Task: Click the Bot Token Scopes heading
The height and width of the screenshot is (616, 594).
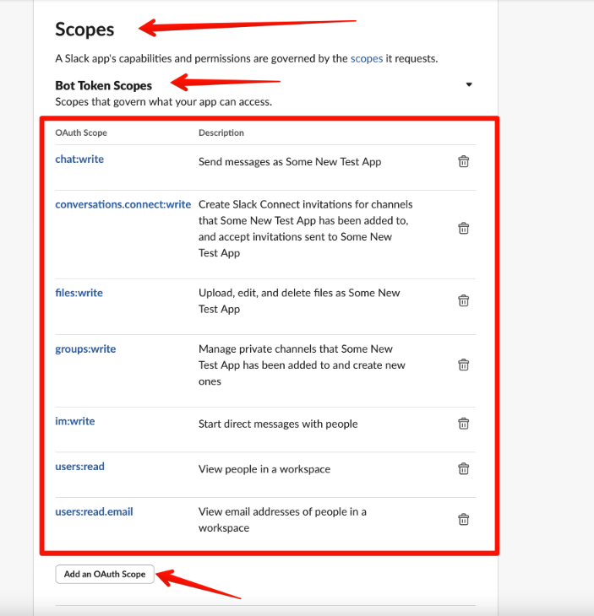Action: tap(103, 85)
